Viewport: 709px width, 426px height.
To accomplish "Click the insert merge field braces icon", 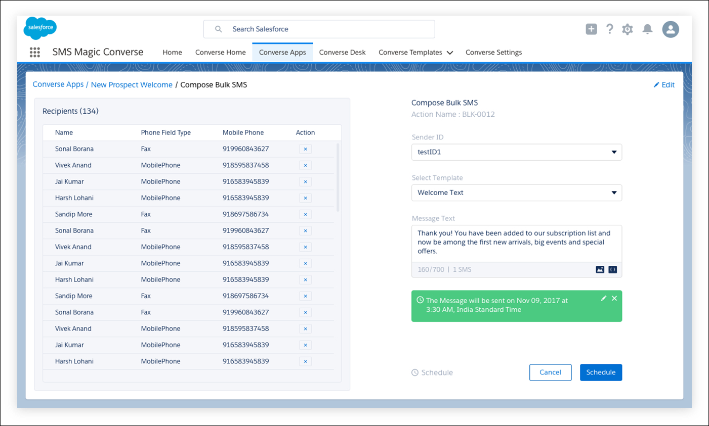I will click(613, 270).
